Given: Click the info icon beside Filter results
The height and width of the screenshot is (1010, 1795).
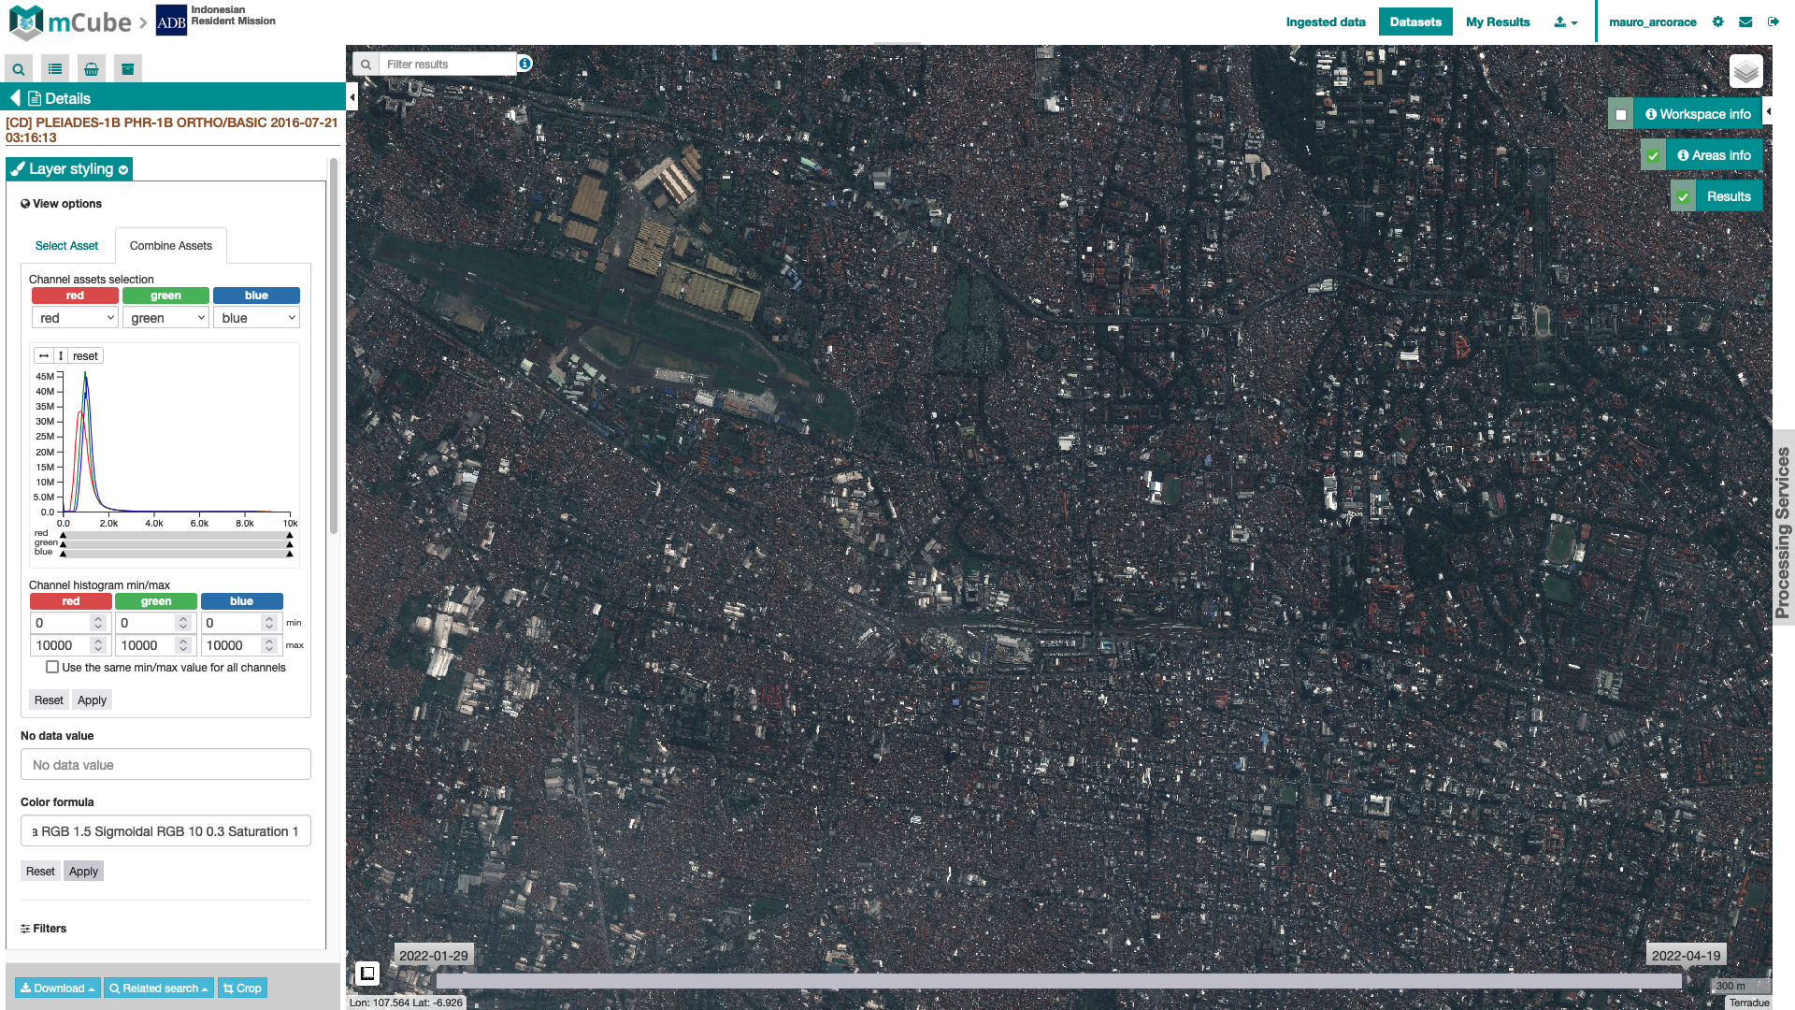Looking at the screenshot, I should point(525,64).
